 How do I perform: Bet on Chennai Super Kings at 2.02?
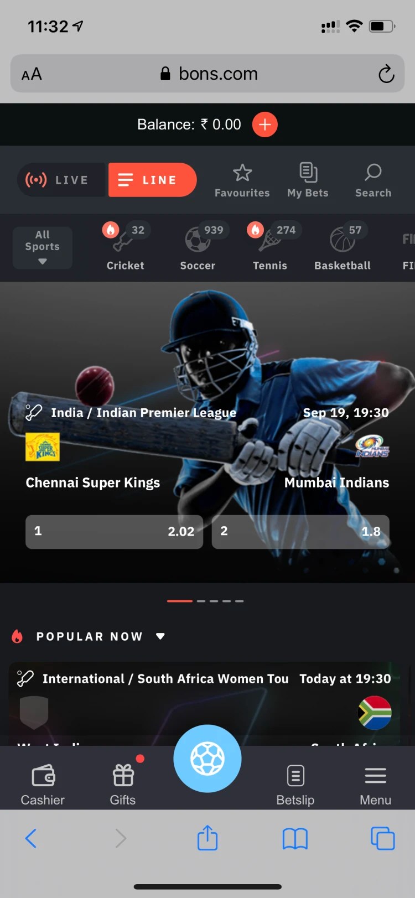click(114, 532)
